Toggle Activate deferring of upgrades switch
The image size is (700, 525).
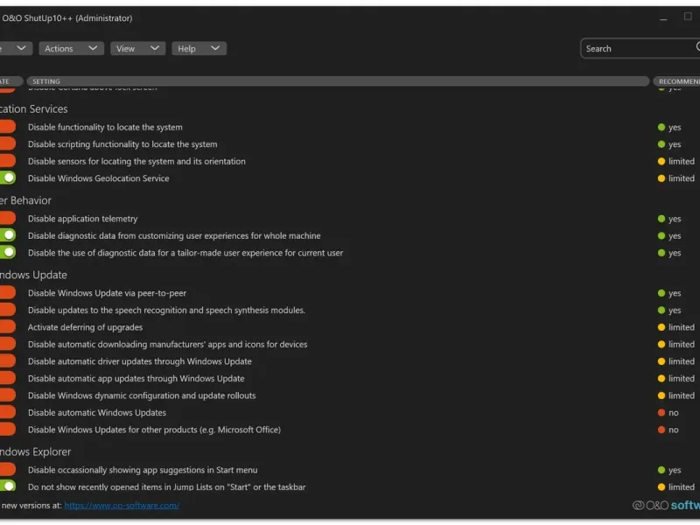[8, 326]
